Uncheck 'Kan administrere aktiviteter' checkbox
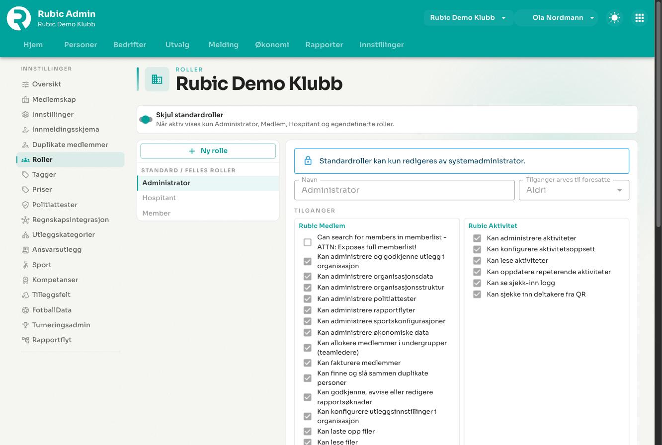Viewport: 662px width, 445px height. click(477, 238)
